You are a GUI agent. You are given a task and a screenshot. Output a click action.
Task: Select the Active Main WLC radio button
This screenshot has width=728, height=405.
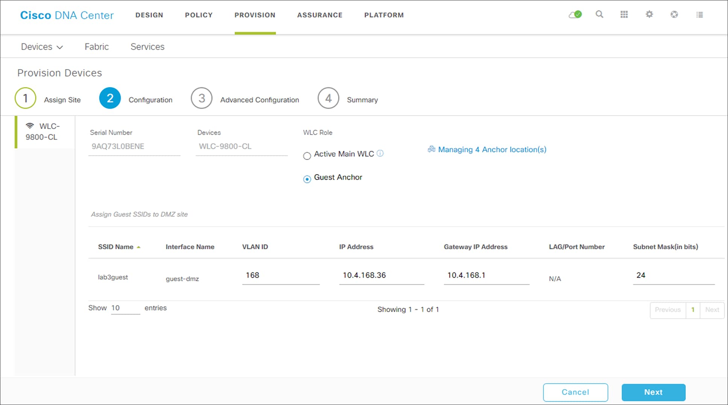pyautogui.click(x=307, y=156)
